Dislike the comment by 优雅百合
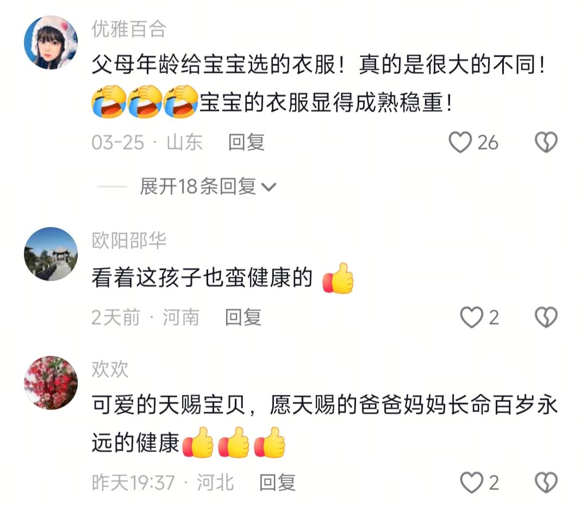 546,142
